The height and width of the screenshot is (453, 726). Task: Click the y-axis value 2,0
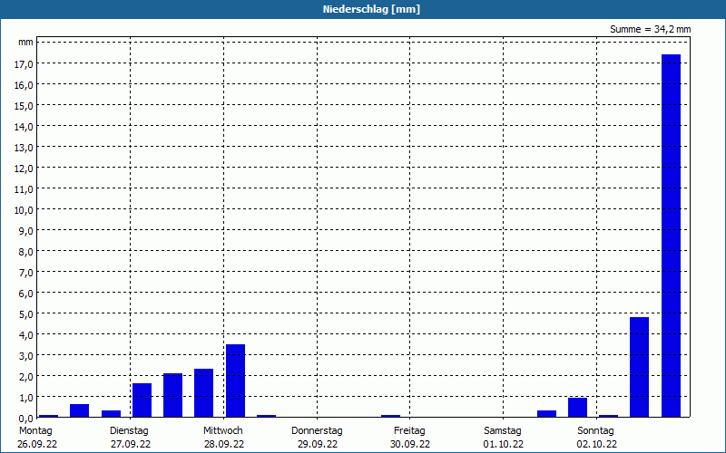pyautogui.click(x=26, y=377)
